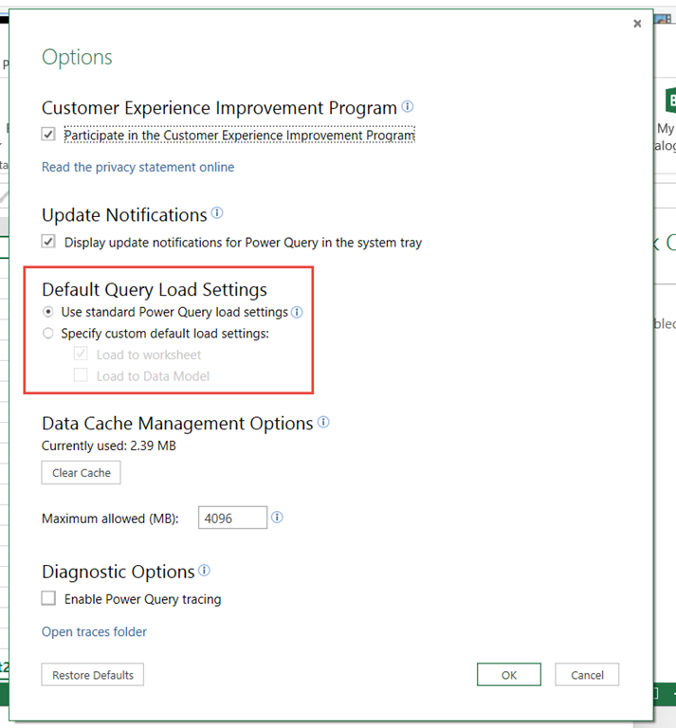Click Cancel to dismiss Options
The width and height of the screenshot is (676, 728).
pyautogui.click(x=587, y=675)
